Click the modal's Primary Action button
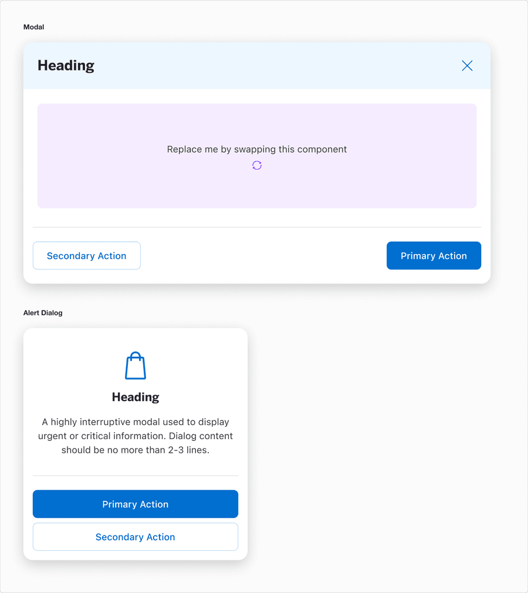 click(x=434, y=255)
